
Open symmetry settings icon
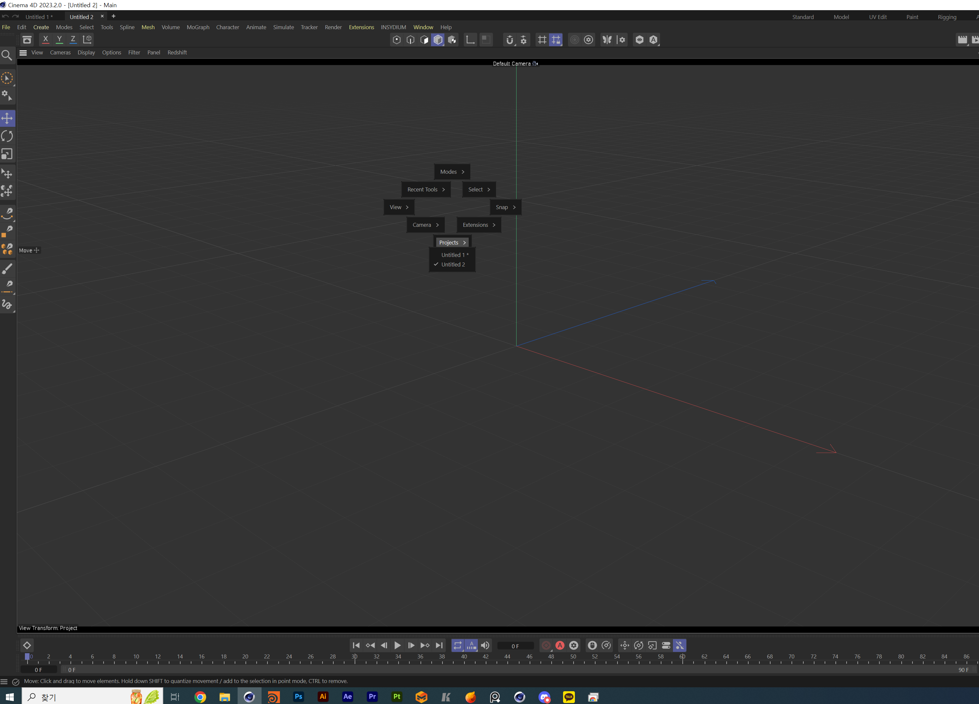point(622,40)
